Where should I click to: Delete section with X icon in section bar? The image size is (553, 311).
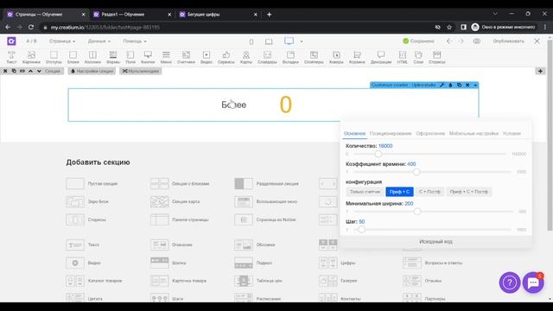point(5,71)
